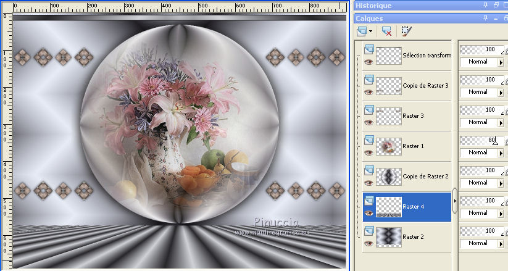The height and width of the screenshot is (271, 508).
Task: Click the delete layer icon
Action: pos(386,31)
